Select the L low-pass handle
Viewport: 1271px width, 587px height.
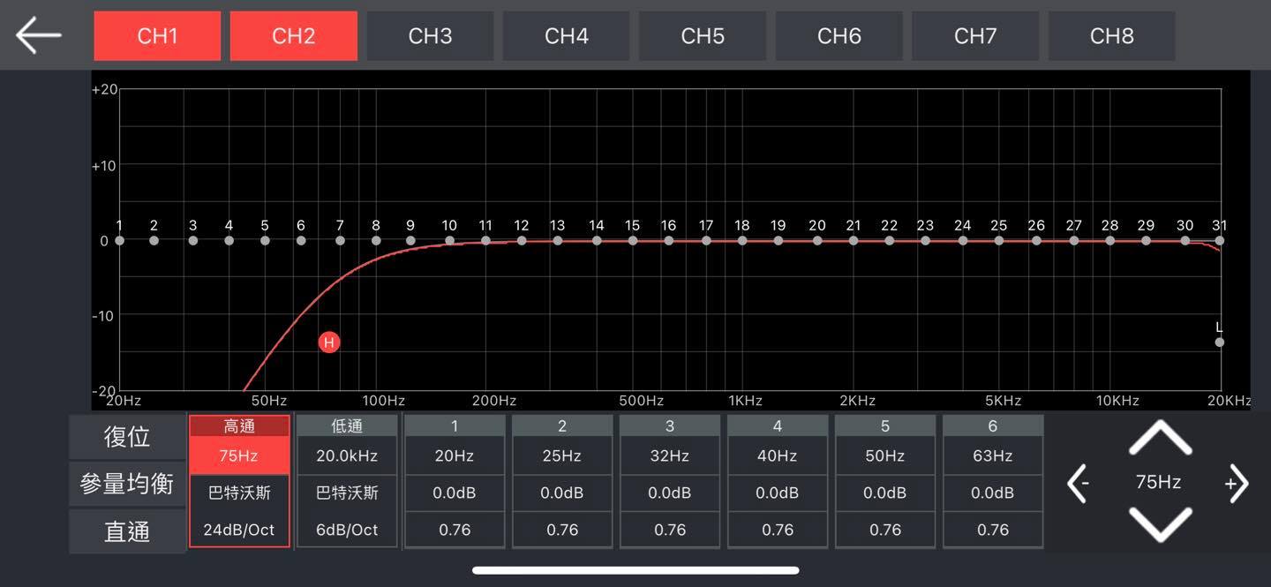click(x=1220, y=342)
